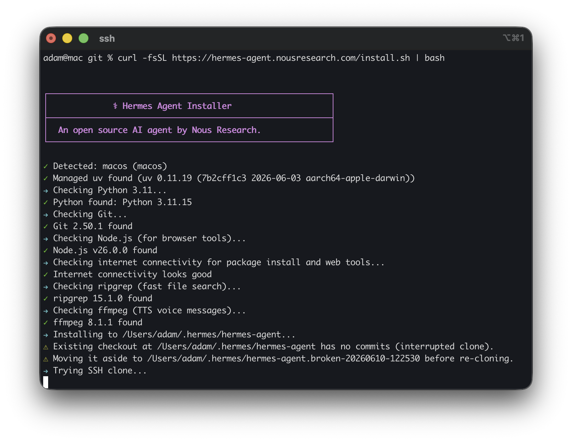Click the arrow beside 'Checking Git...'
This screenshot has width=572, height=442.
(46, 215)
